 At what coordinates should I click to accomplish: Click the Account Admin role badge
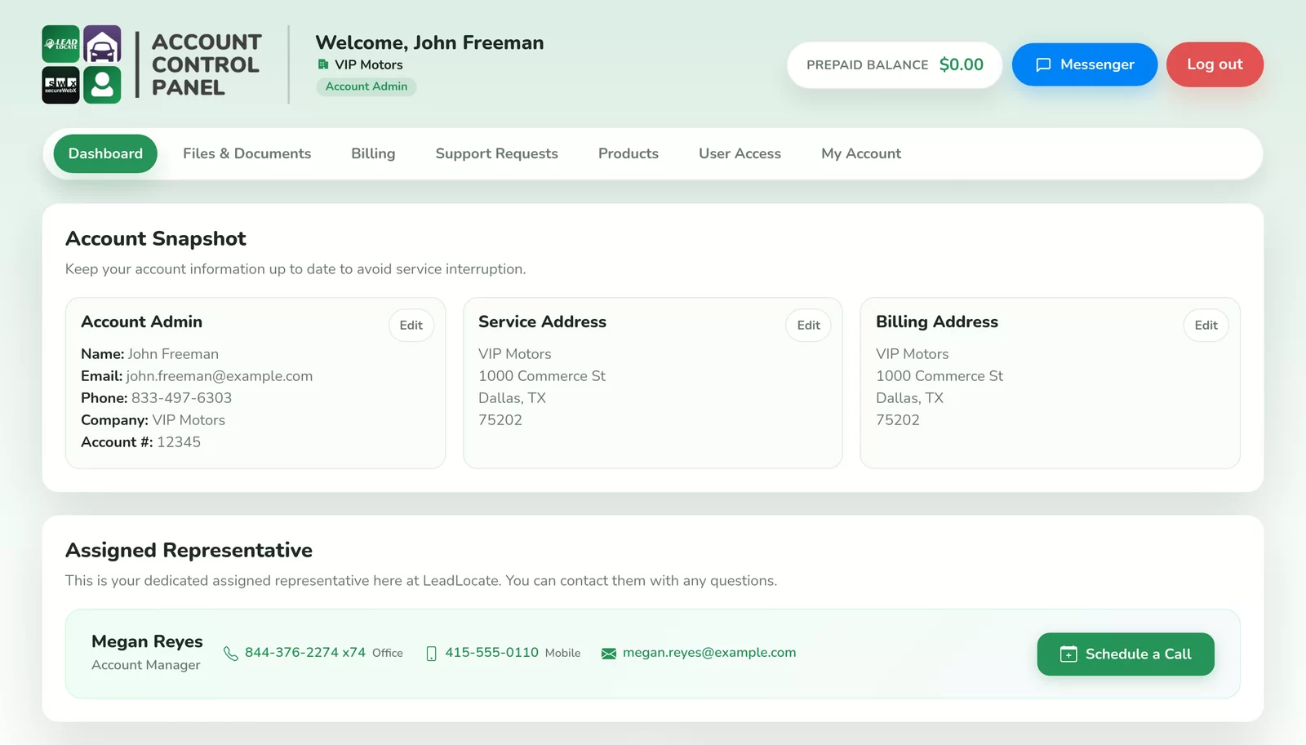[x=366, y=86]
